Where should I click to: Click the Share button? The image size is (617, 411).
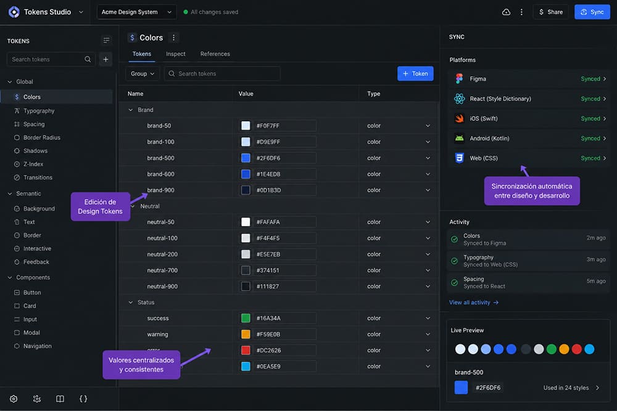coord(551,12)
